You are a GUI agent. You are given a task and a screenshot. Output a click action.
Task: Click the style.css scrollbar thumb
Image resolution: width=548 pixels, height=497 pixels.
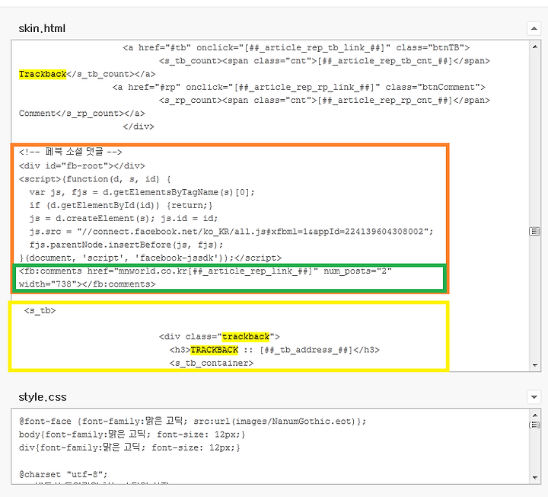pyautogui.click(x=535, y=425)
